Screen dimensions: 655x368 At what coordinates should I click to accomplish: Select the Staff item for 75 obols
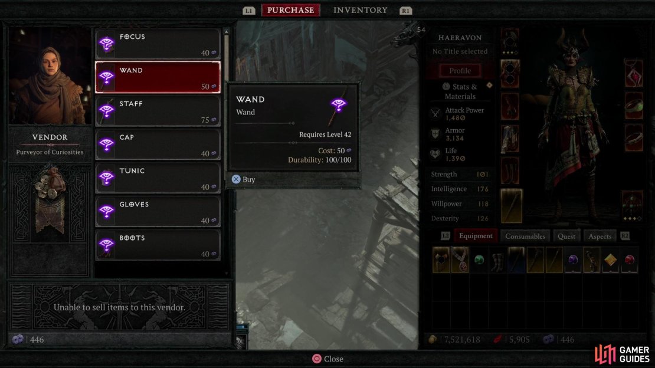click(158, 111)
